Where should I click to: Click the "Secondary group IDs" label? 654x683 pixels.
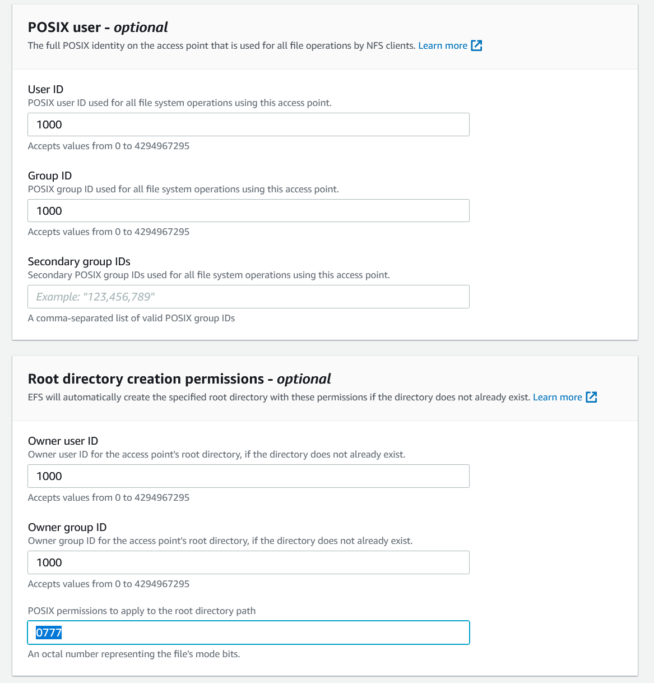[79, 261]
